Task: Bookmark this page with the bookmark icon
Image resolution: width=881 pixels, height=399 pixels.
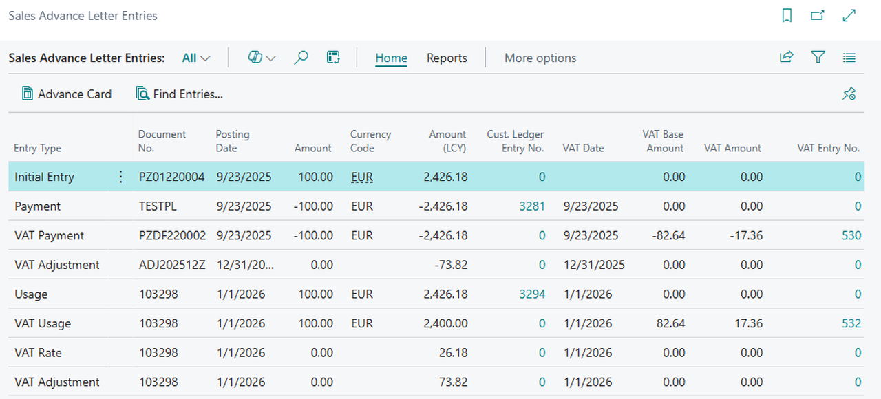Action: tap(787, 15)
